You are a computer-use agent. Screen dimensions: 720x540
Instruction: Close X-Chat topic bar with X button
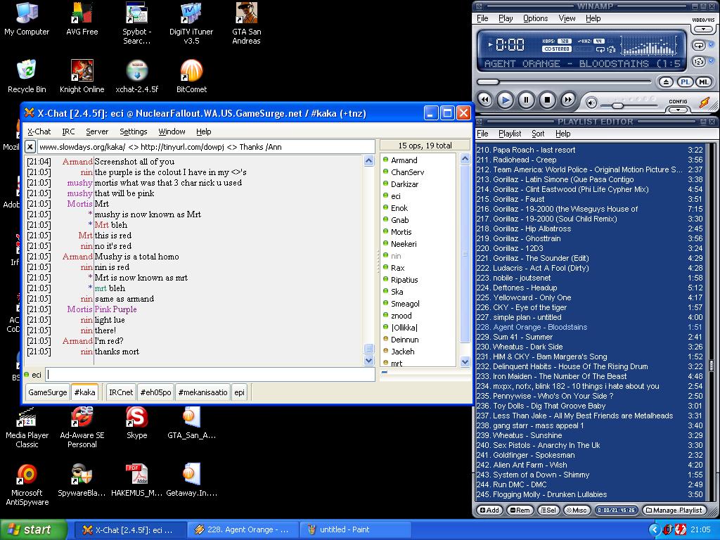[x=30, y=147]
